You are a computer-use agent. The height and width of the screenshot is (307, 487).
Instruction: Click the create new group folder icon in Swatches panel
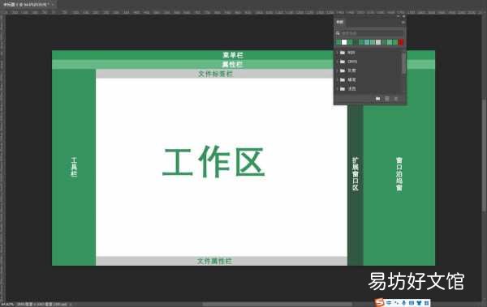coord(377,99)
